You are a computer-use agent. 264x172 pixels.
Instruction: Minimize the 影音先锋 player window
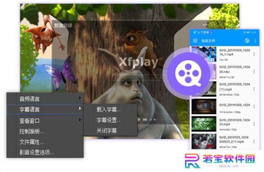205,25
